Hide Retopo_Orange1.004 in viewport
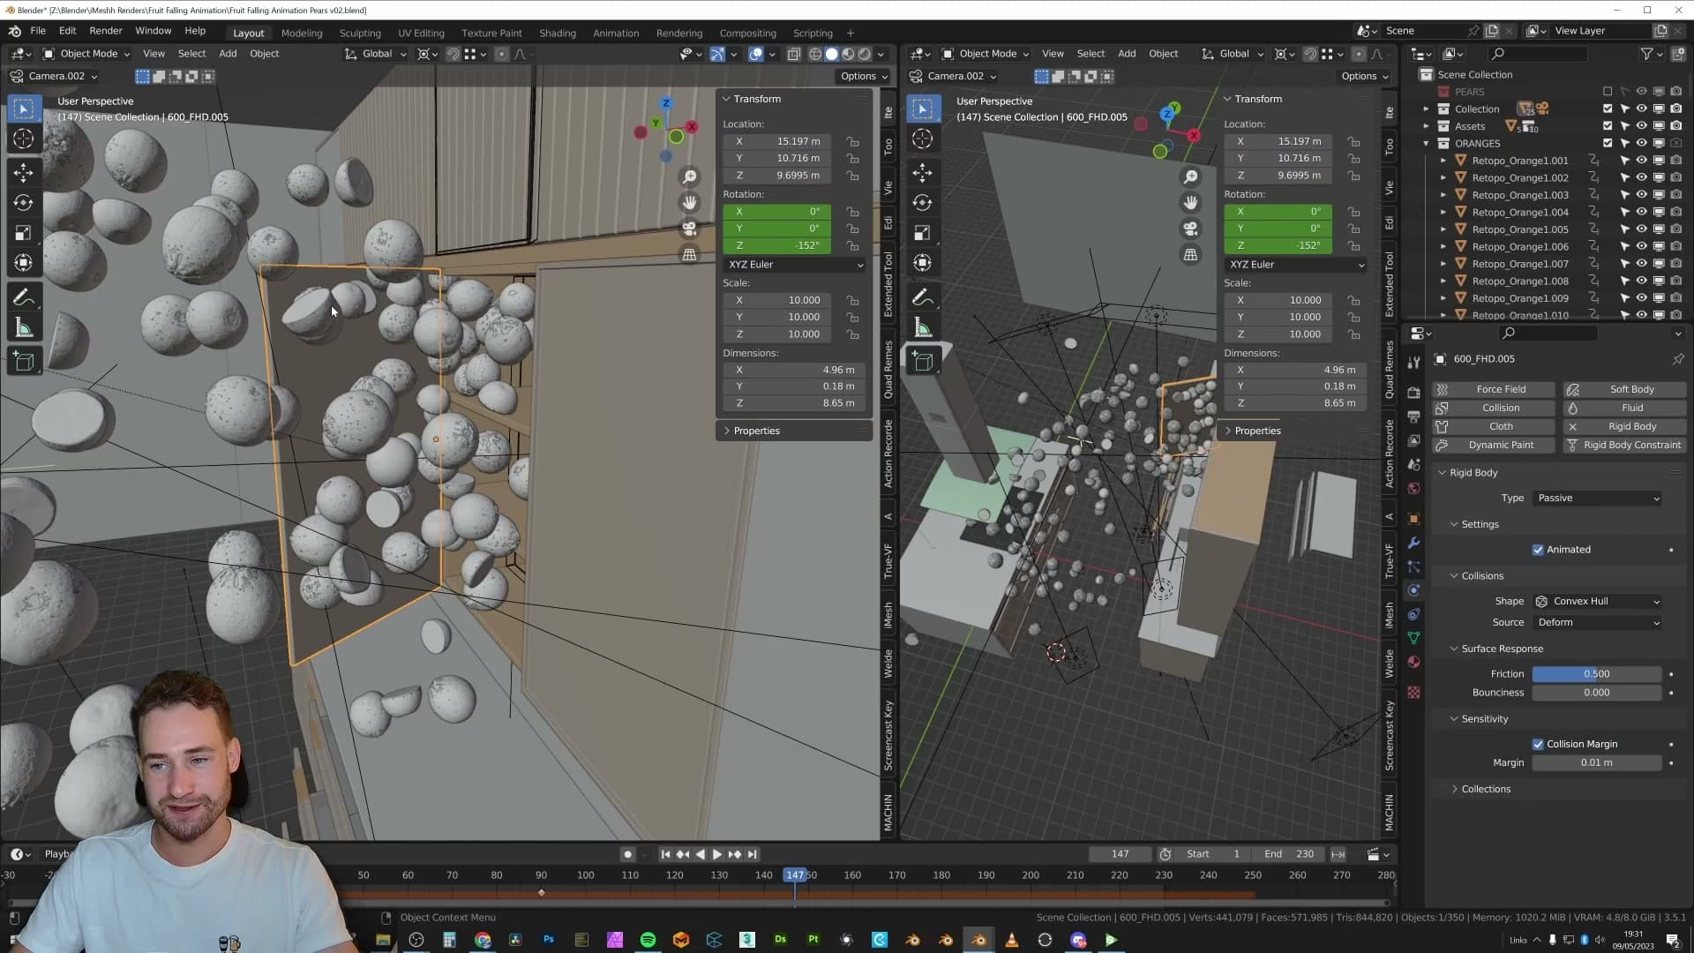The image size is (1694, 953). coord(1641,212)
